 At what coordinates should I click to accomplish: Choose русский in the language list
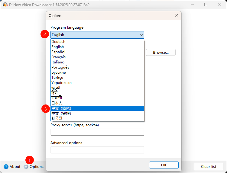pos(97,72)
